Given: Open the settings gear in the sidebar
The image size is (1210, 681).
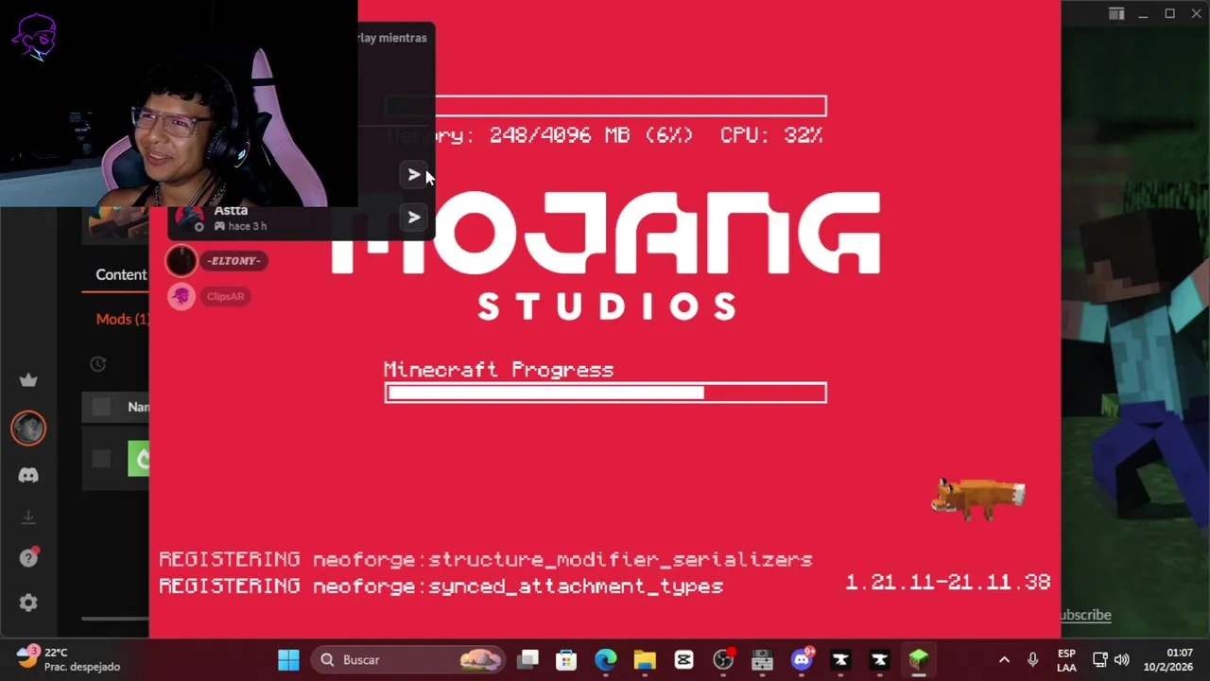Looking at the screenshot, I should click(28, 602).
